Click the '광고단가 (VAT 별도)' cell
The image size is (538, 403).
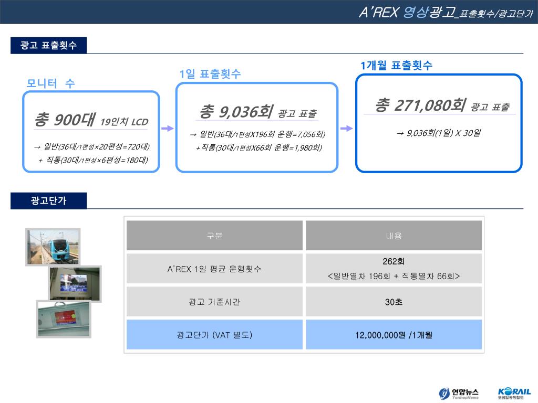coord(214,335)
